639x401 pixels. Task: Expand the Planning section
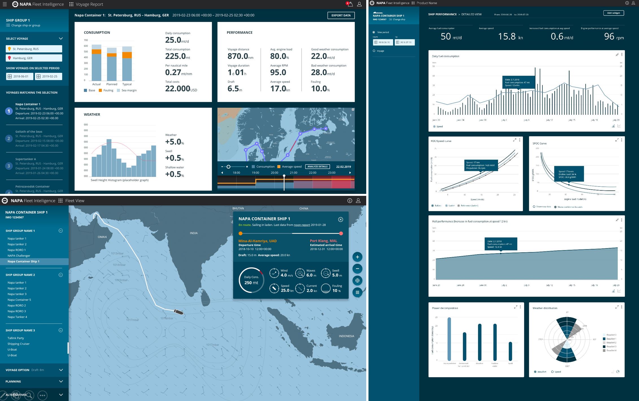point(61,382)
